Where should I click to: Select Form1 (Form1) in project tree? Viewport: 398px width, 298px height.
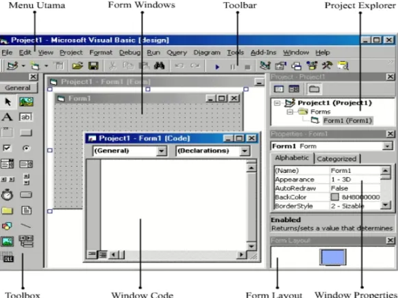tap(347, 120)
